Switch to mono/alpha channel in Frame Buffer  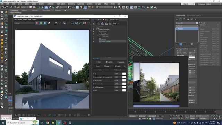[49, 23]
